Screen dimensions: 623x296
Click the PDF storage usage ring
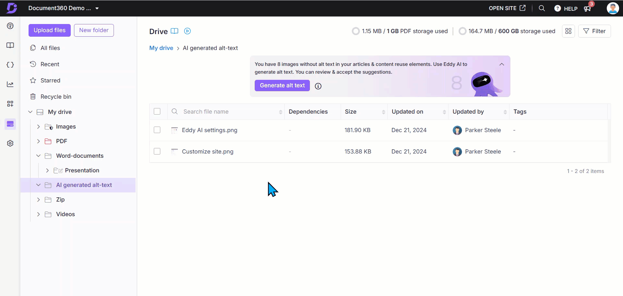coord(356,31)
